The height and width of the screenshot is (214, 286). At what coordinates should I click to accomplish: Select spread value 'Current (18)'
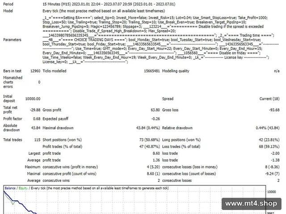point(269,99)
